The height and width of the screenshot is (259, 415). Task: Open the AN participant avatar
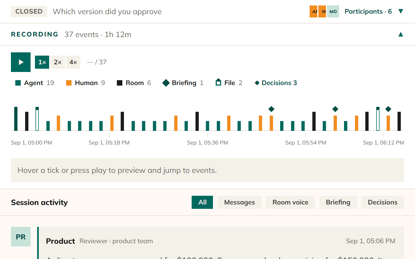tap(313, 11)
